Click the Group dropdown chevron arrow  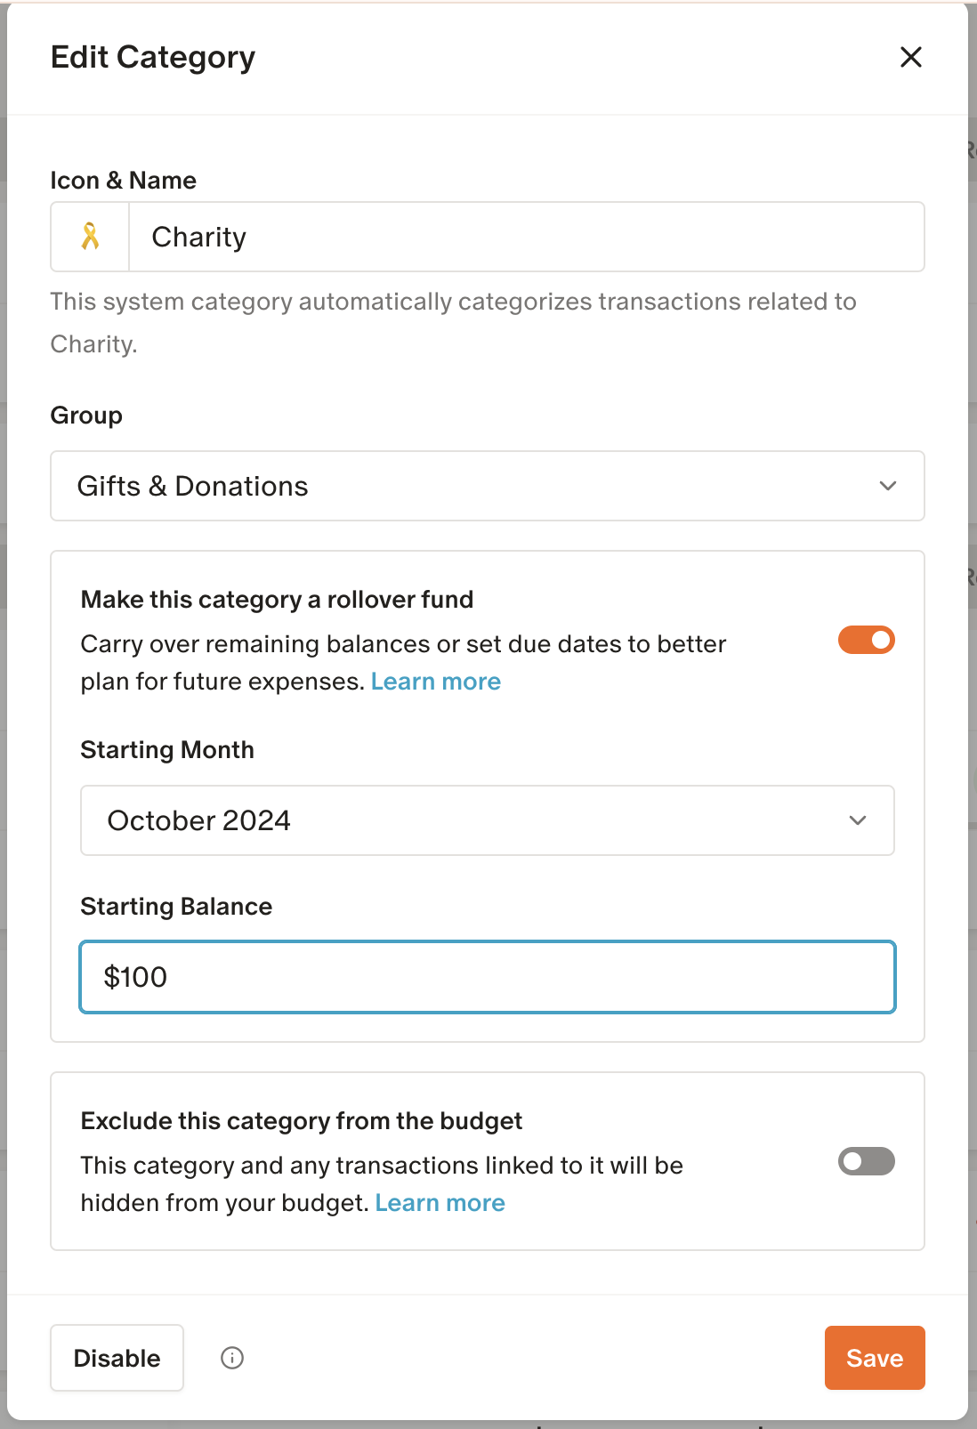click(887, 486)
